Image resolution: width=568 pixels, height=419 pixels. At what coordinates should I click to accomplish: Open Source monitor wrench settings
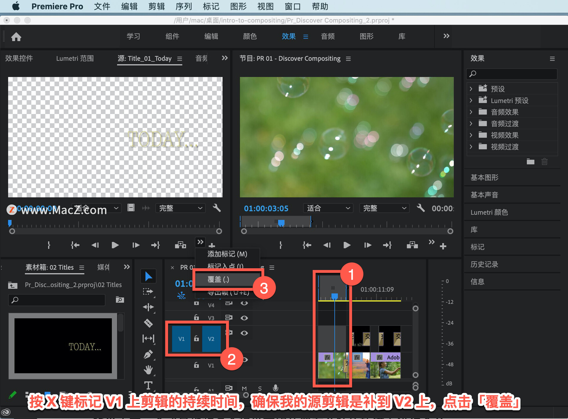(217, 208)
